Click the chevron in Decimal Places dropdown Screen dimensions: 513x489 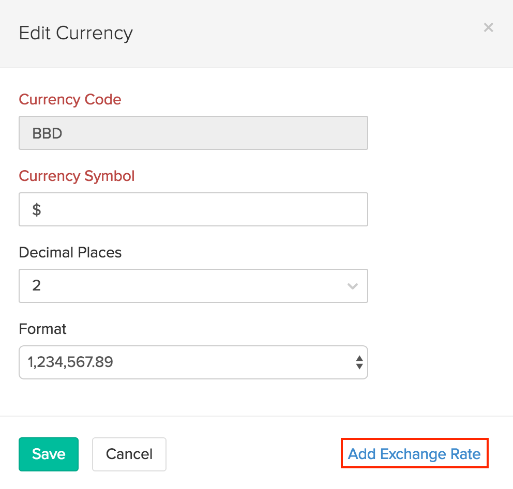coord(353,286)
